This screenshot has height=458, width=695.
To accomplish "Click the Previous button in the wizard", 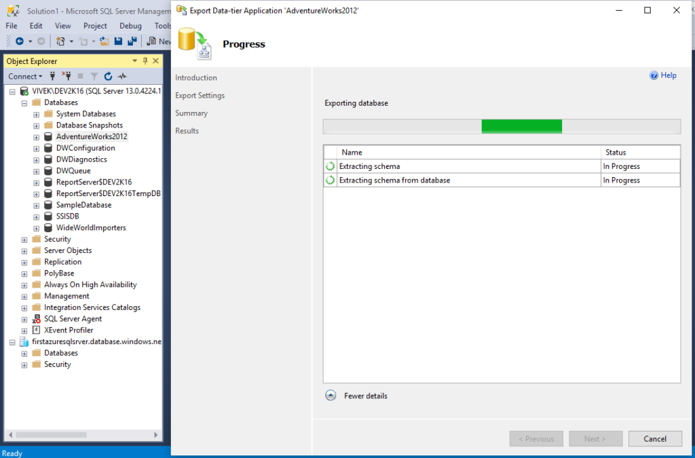I will [536, 438].
